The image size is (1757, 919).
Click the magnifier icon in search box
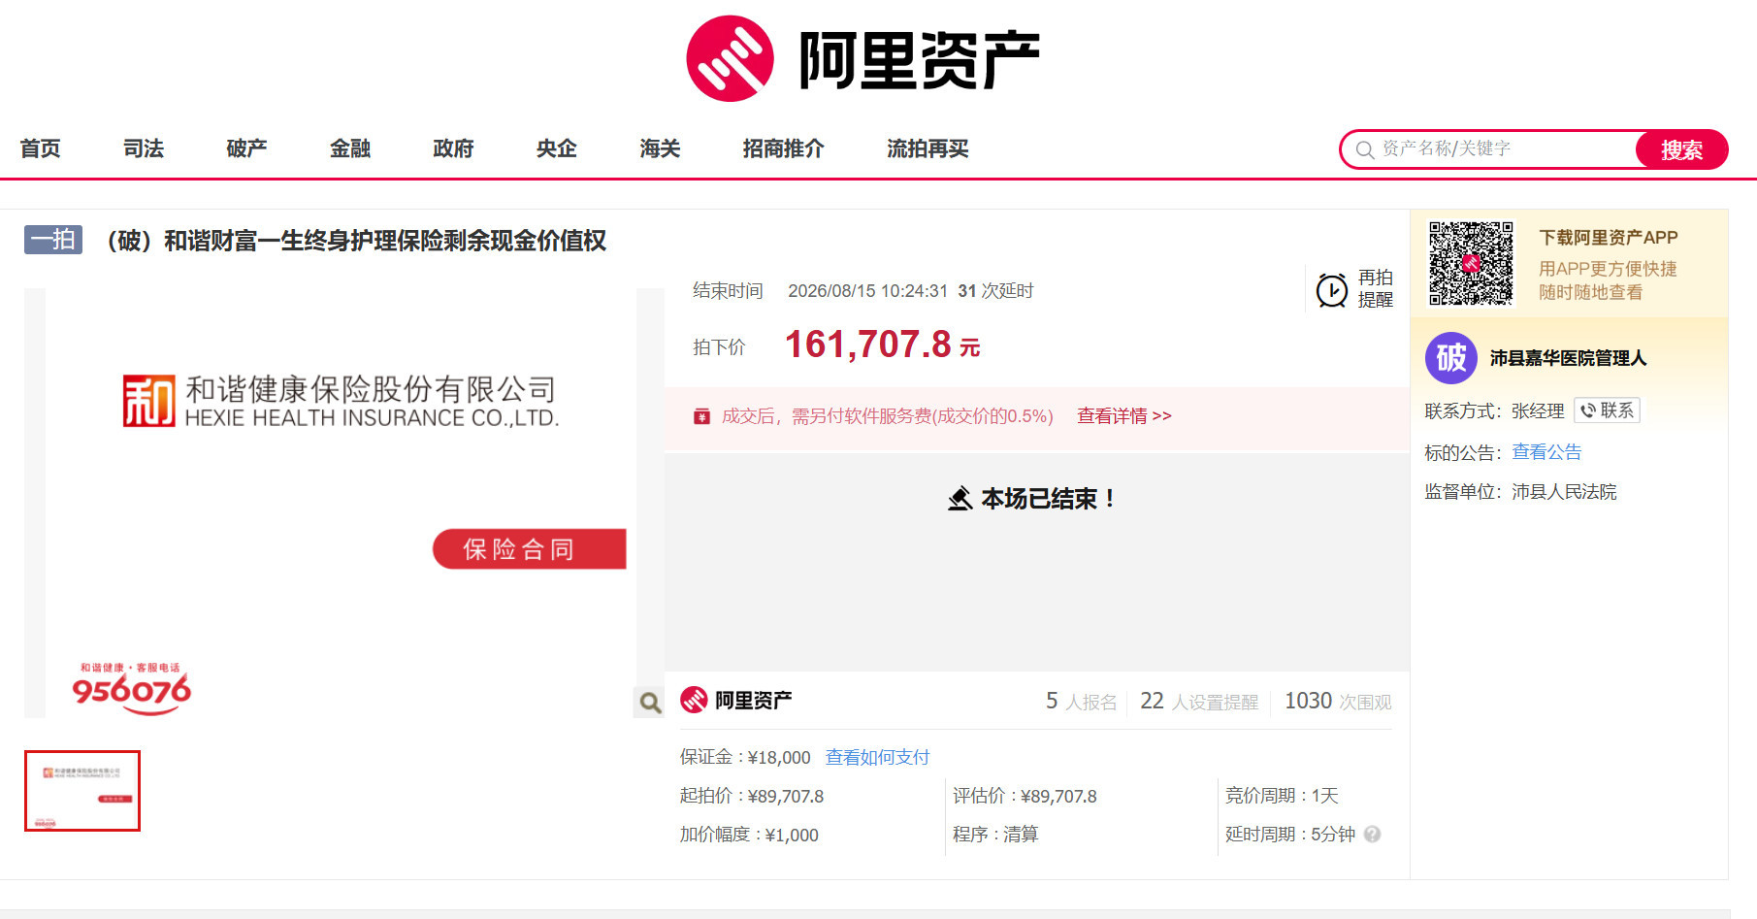[1365, 149]
